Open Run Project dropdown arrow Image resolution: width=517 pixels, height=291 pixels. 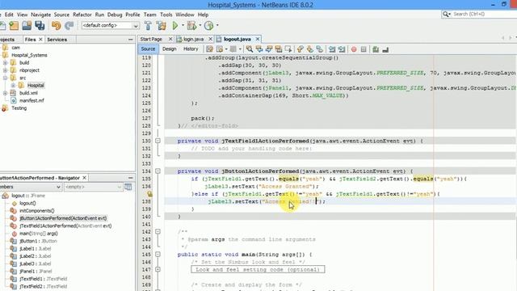(183, 25)
